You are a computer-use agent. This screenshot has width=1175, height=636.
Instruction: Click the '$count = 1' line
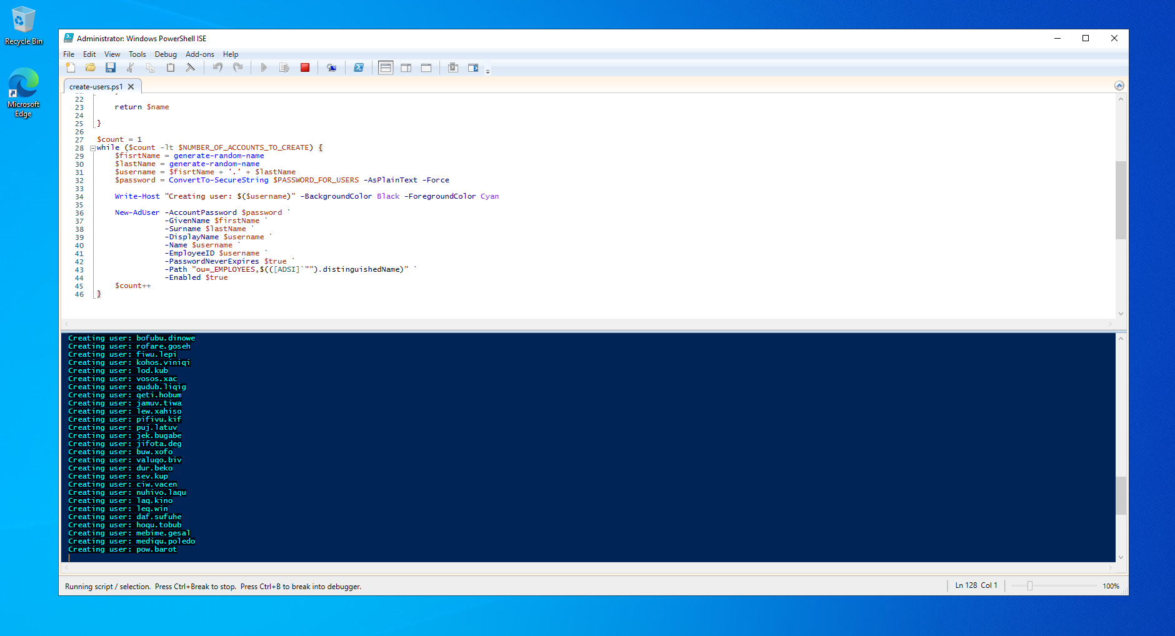pyautogui.click(x=119, y=139)
